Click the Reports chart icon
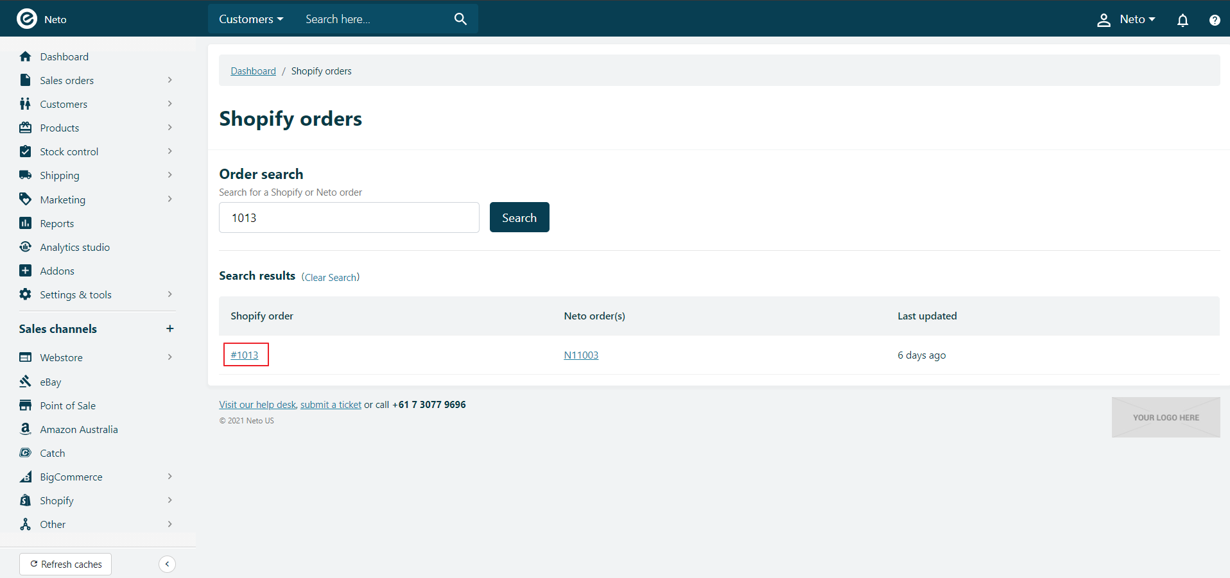This screenshot has width=1230, height=578. point(25,223)
